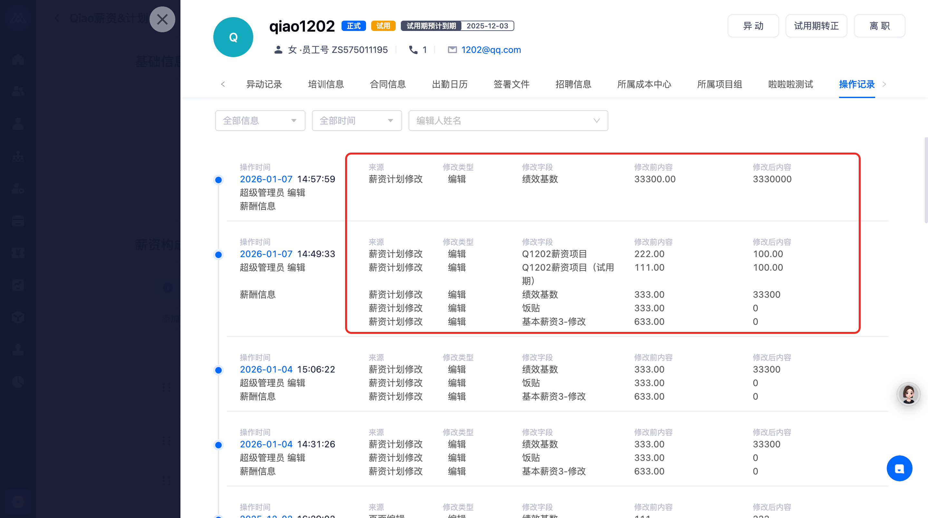Image resolution: width=928 pixels, height=518 pixels.
Task: Close the employee detail drawer
Action: coord(162,19)
